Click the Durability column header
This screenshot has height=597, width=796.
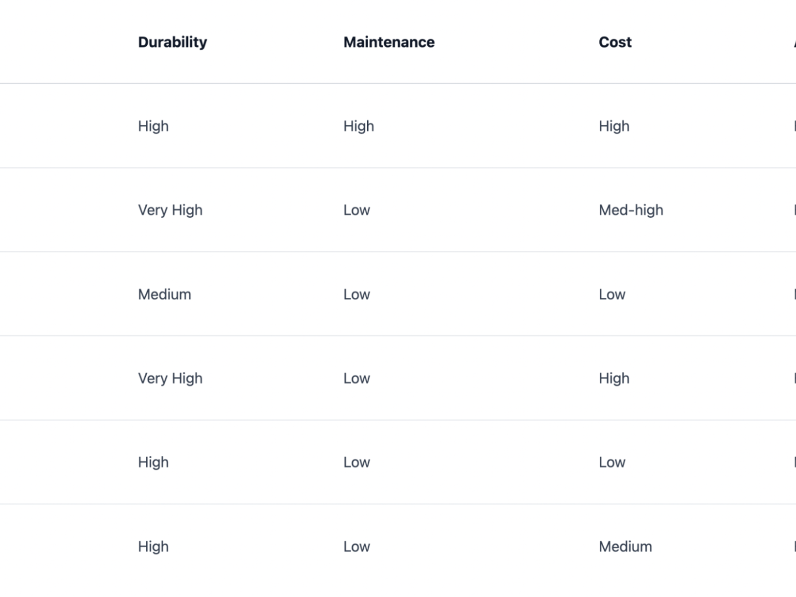[172, 42]
